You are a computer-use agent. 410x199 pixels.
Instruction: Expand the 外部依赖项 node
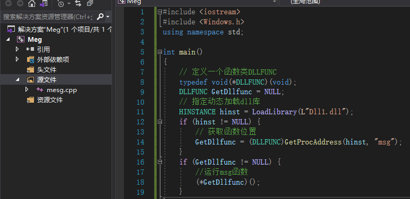(17, 59)
